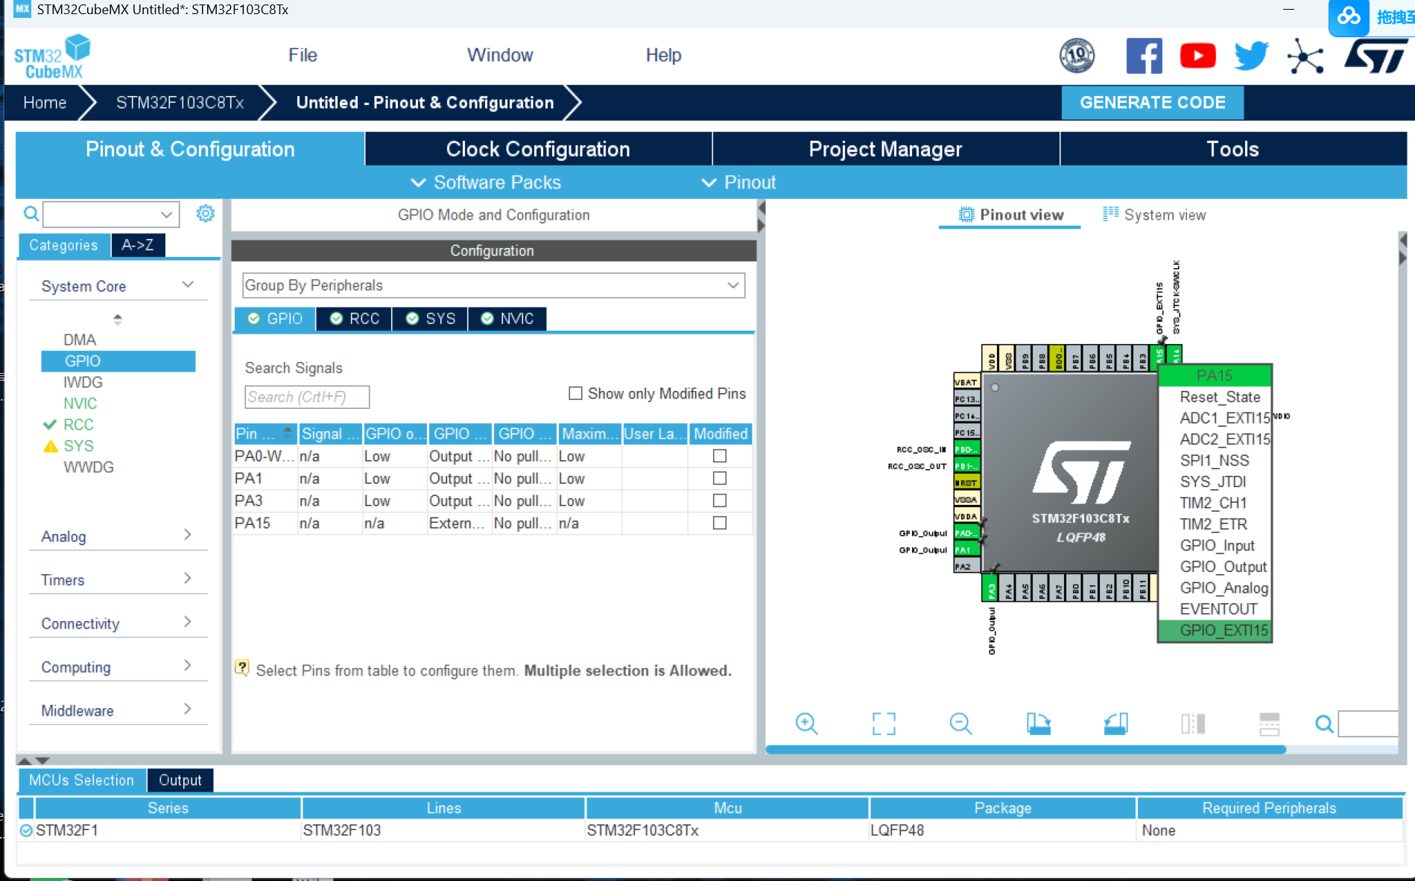Image resolution: width=1415 pixels, height=881 pixels.
Task: Click the cloud upload icon in the title bar corner
Action: tap(1349, 16)
